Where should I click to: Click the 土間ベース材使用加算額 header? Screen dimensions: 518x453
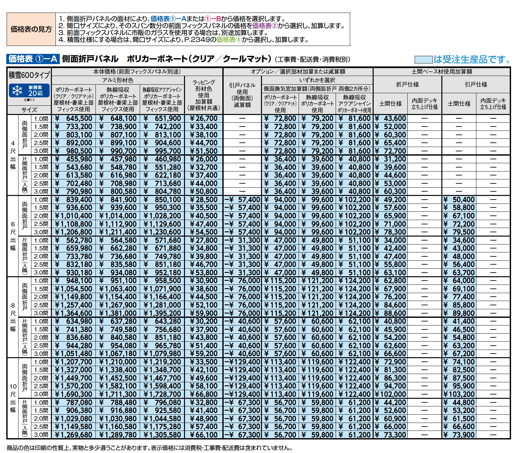(x=442, y=72)
